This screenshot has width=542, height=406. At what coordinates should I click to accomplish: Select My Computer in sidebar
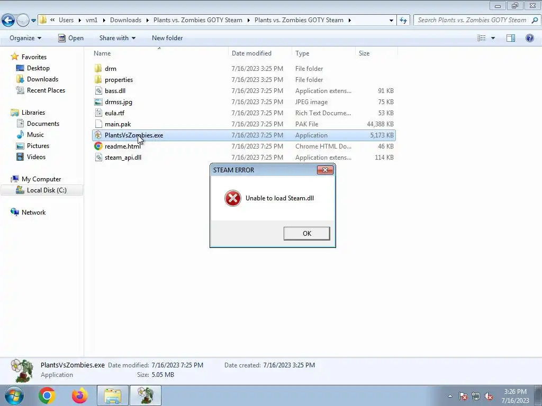coord(41,179)
